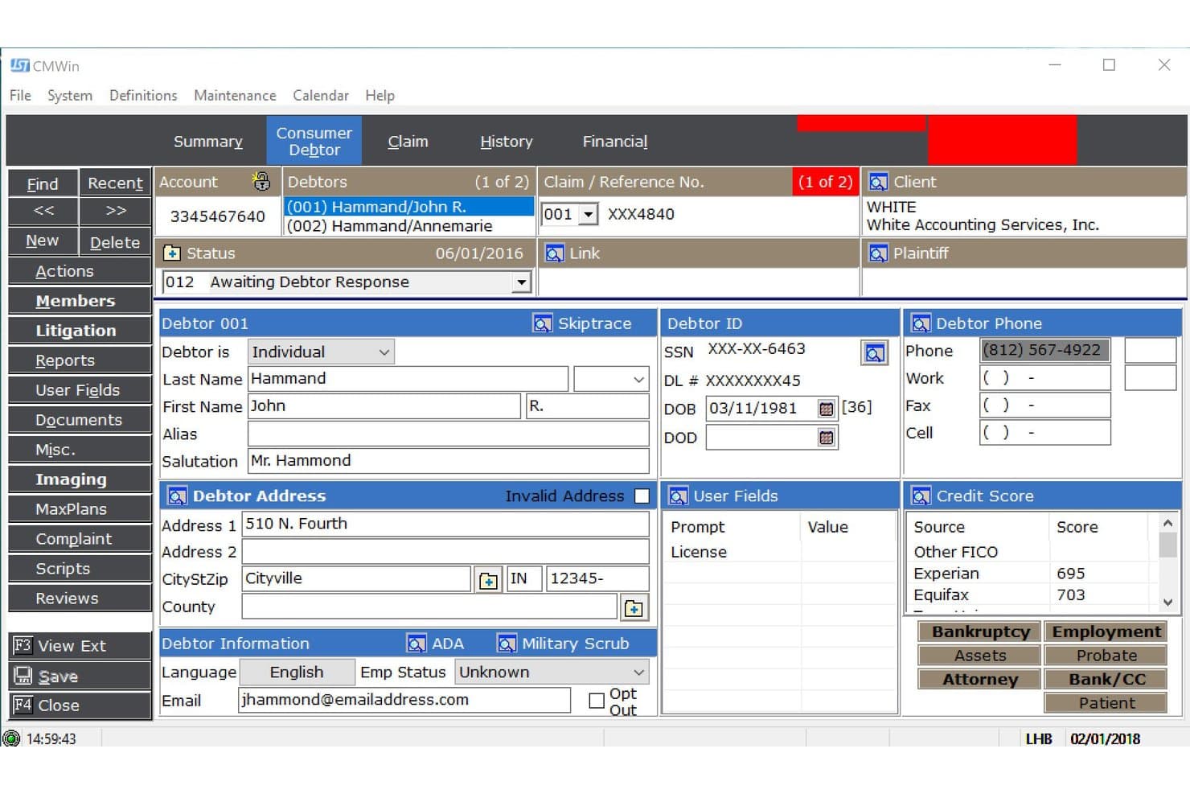1190x794 pixels.
Task: Open the Plaintiff lookup icon
Action: 878,253
